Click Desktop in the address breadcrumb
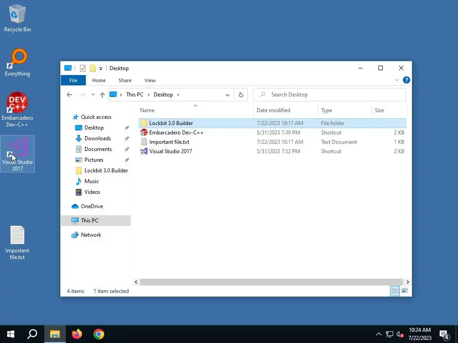Image resolution: width=458 pixels, height=343 pixels. [163, 95]
